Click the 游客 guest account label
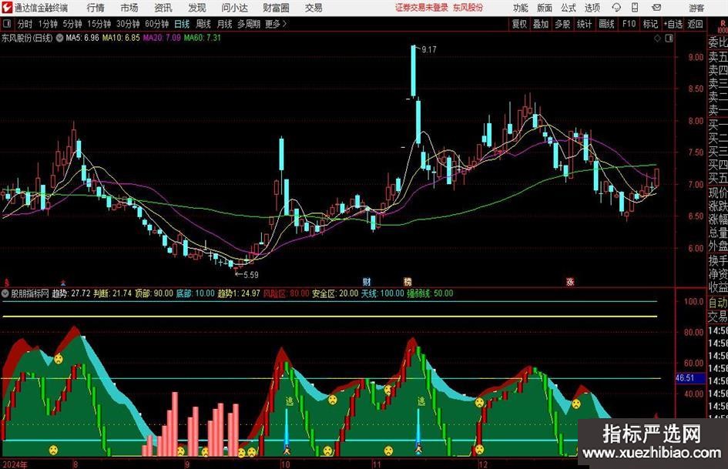 pyautogui.click(x=696, y=8)
